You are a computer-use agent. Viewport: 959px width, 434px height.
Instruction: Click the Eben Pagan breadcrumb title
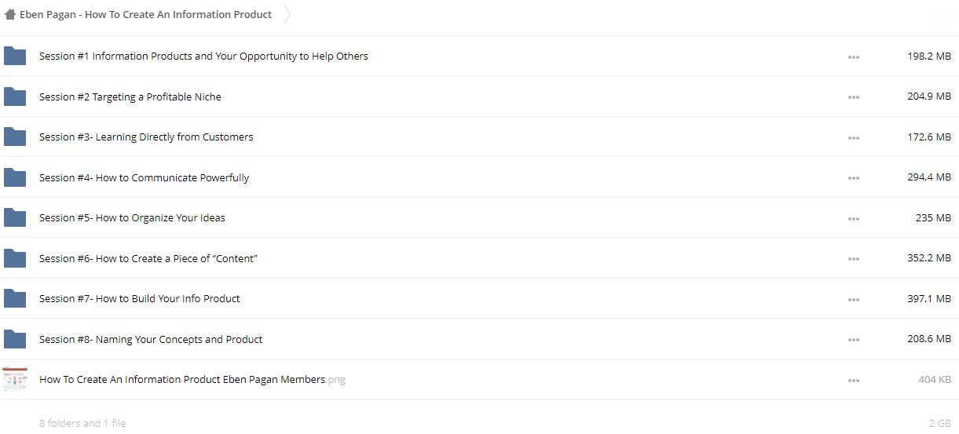coord(146,15)
